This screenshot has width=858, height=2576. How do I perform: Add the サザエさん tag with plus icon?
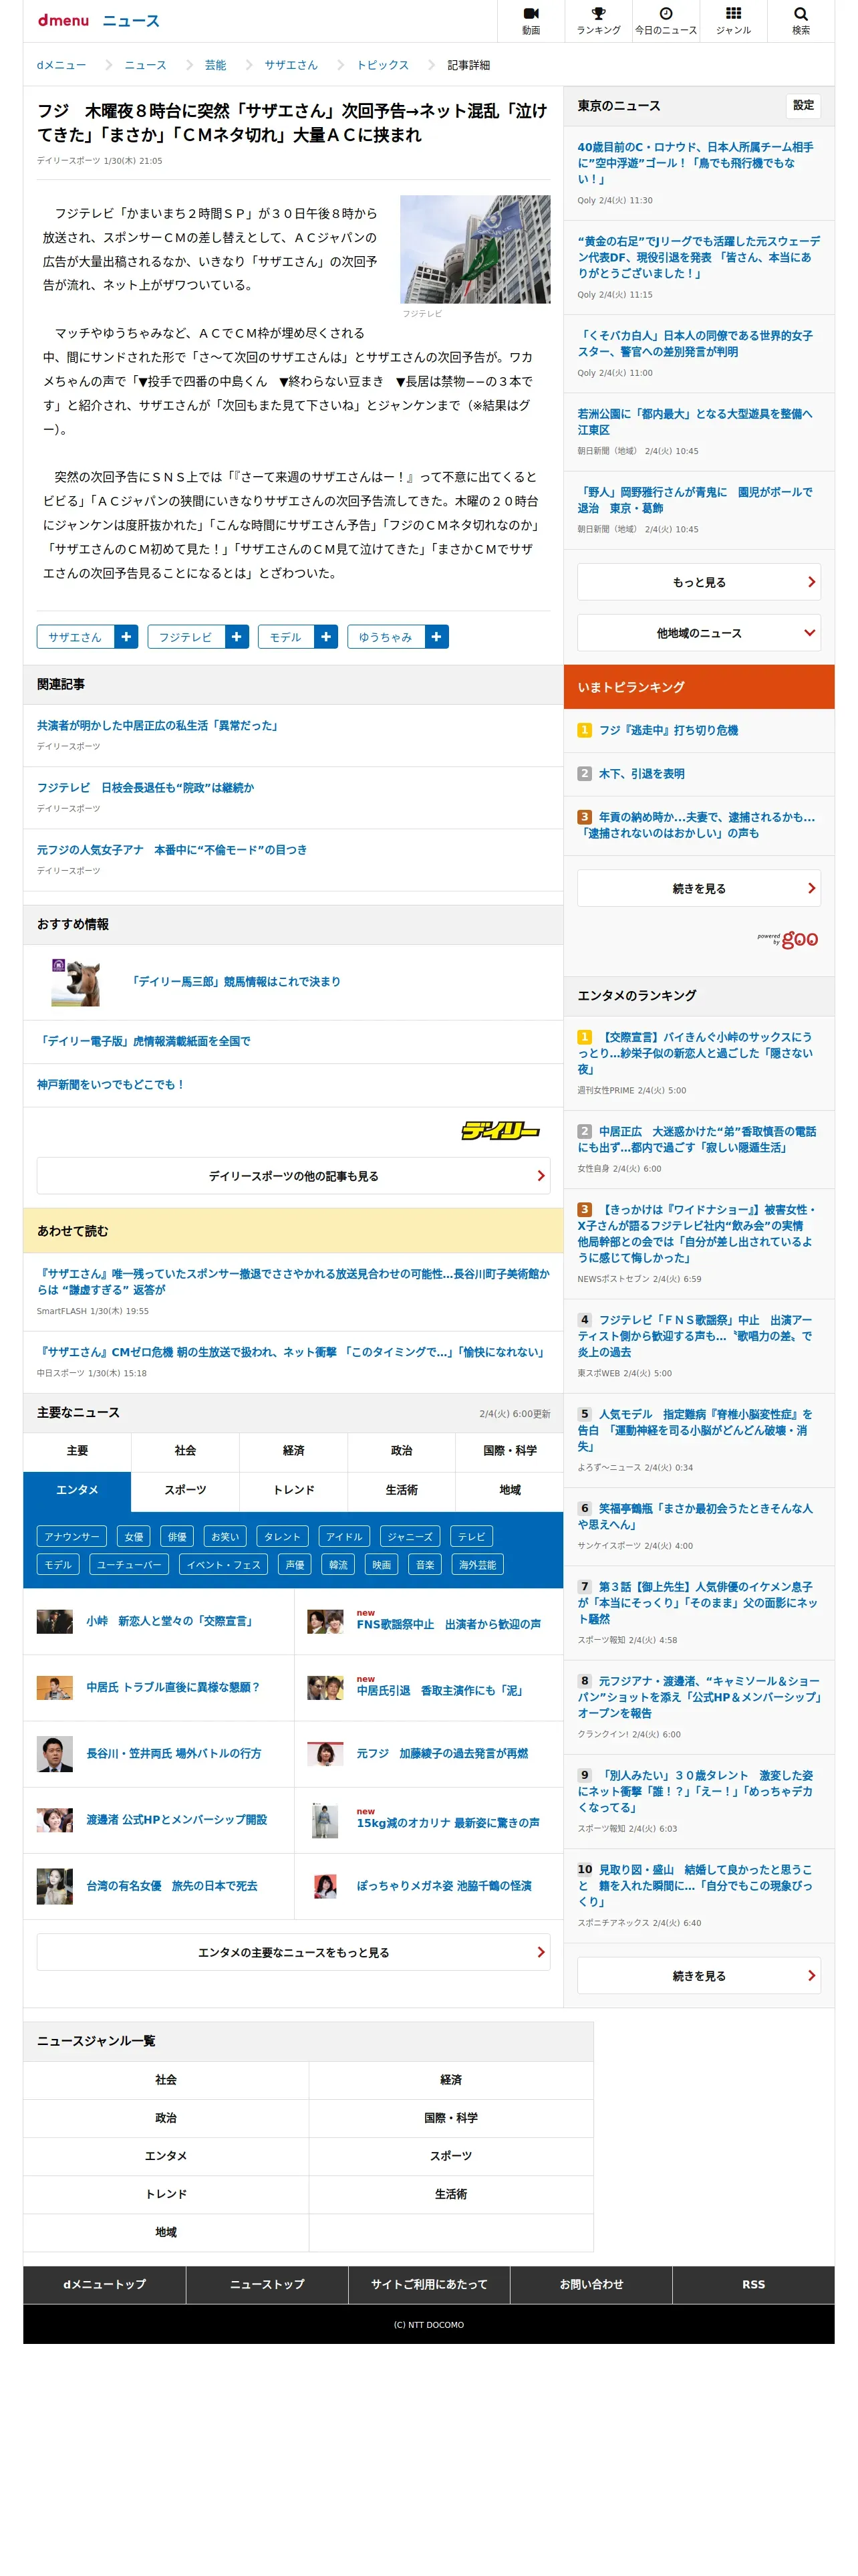[126, 636]
